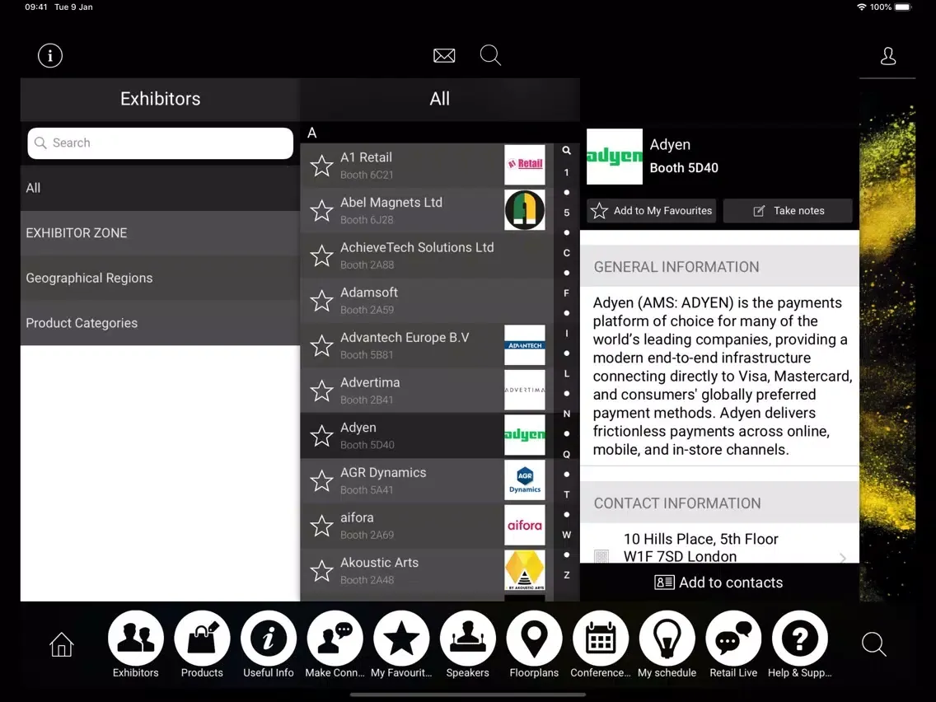Toggle the star on the Adyen row

point(321,436)
